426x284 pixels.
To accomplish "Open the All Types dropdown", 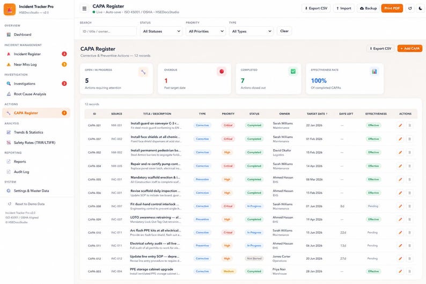I will click(x=251, y=31).
